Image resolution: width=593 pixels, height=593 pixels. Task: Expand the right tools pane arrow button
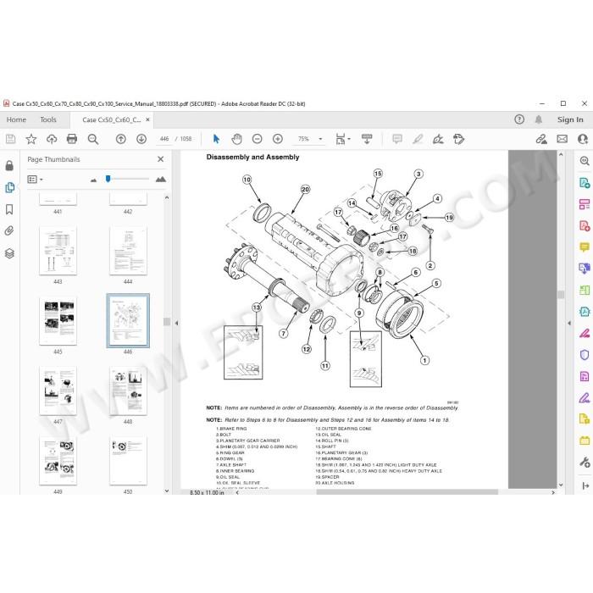pyautogui.click(x=585, y=485)
